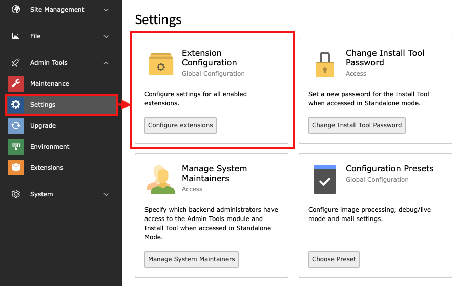This screenshot has width=458, height=286.
Task: Click the Manage System Maintainers button
Action: tap(191, 259)
